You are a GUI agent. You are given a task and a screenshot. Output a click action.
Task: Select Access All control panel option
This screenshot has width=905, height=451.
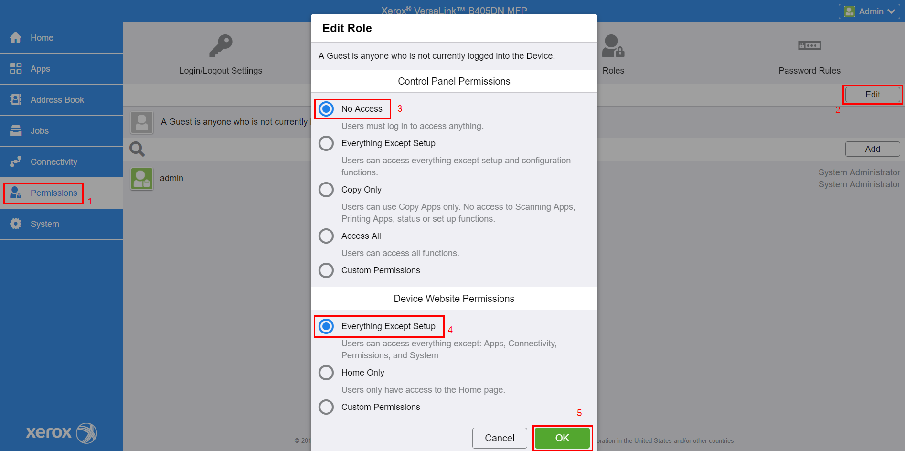pos(326,236)
